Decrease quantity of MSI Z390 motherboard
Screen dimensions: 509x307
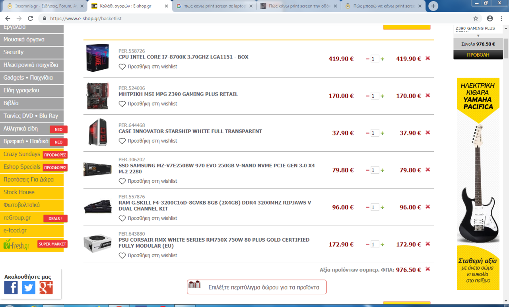[x=367, y=96]
